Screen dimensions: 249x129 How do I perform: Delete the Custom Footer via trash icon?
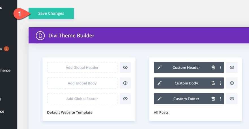tap(213, 99)
